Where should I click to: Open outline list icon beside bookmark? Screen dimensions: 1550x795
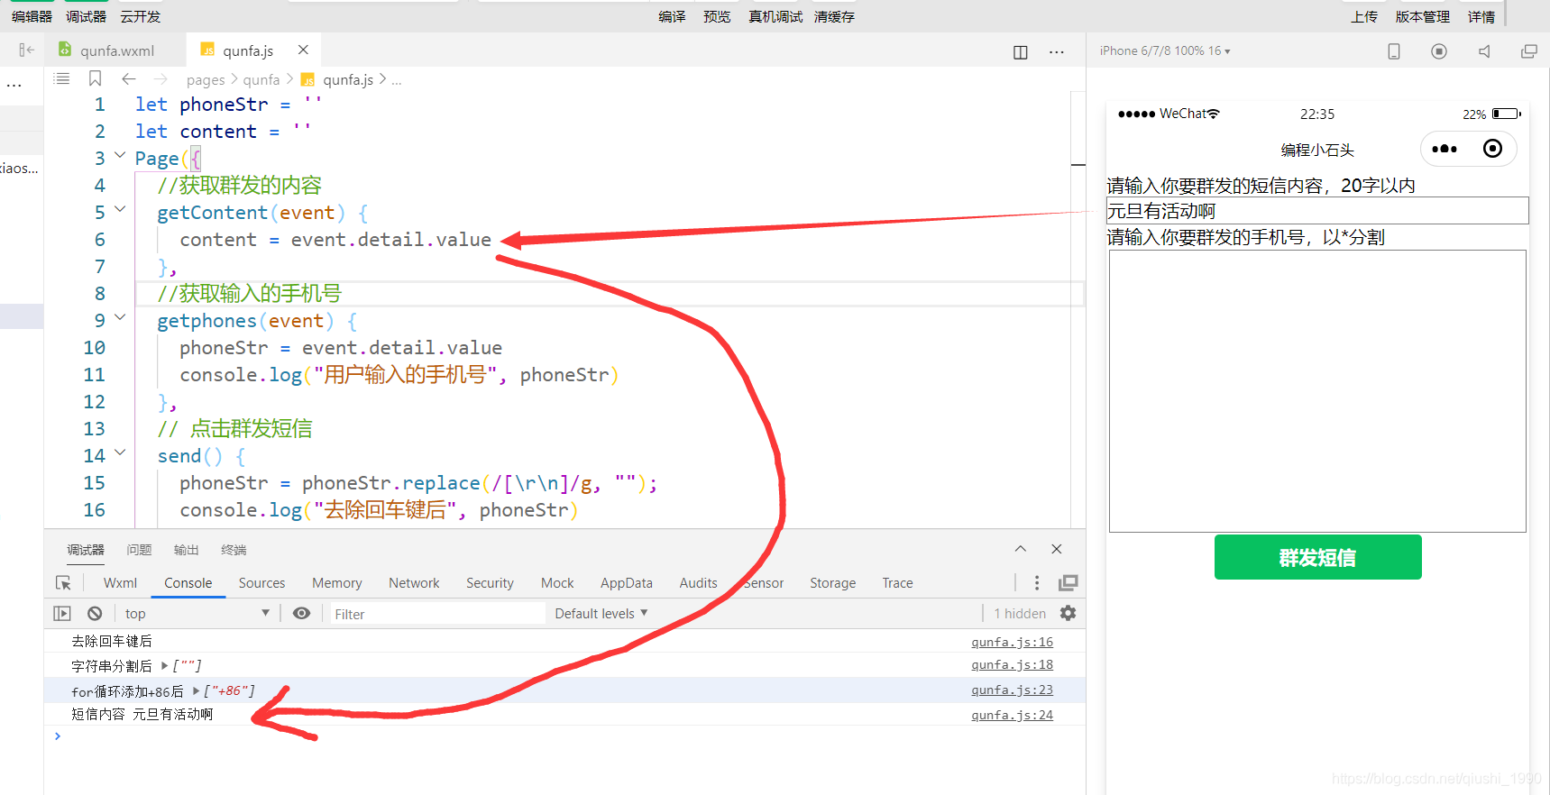pyautogui.click(x=62, y=79)
